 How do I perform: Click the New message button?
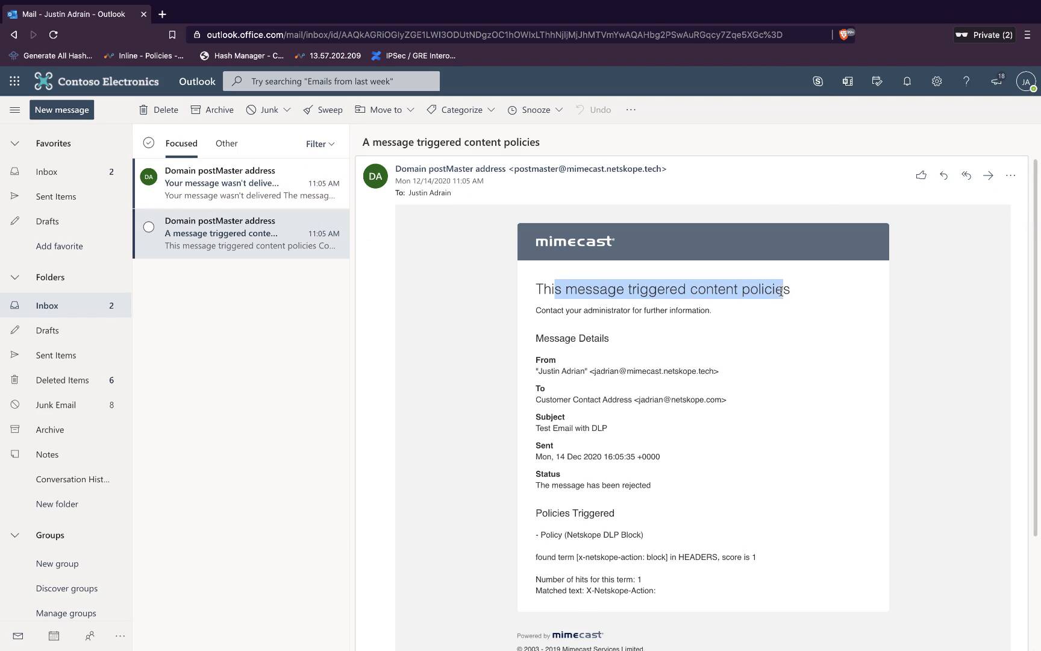pos(61,110)
